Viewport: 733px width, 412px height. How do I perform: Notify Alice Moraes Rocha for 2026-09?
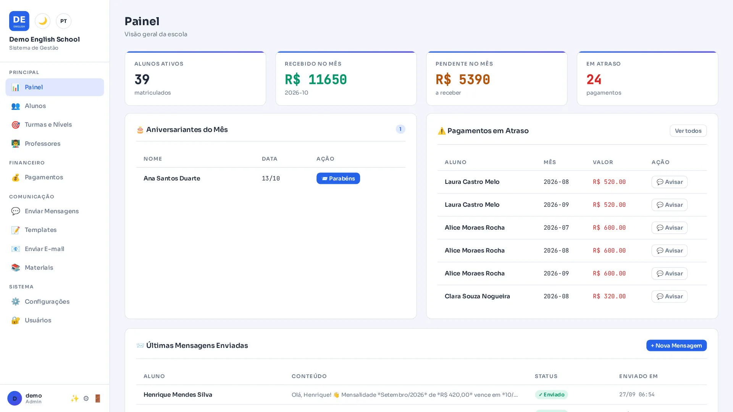669,274
